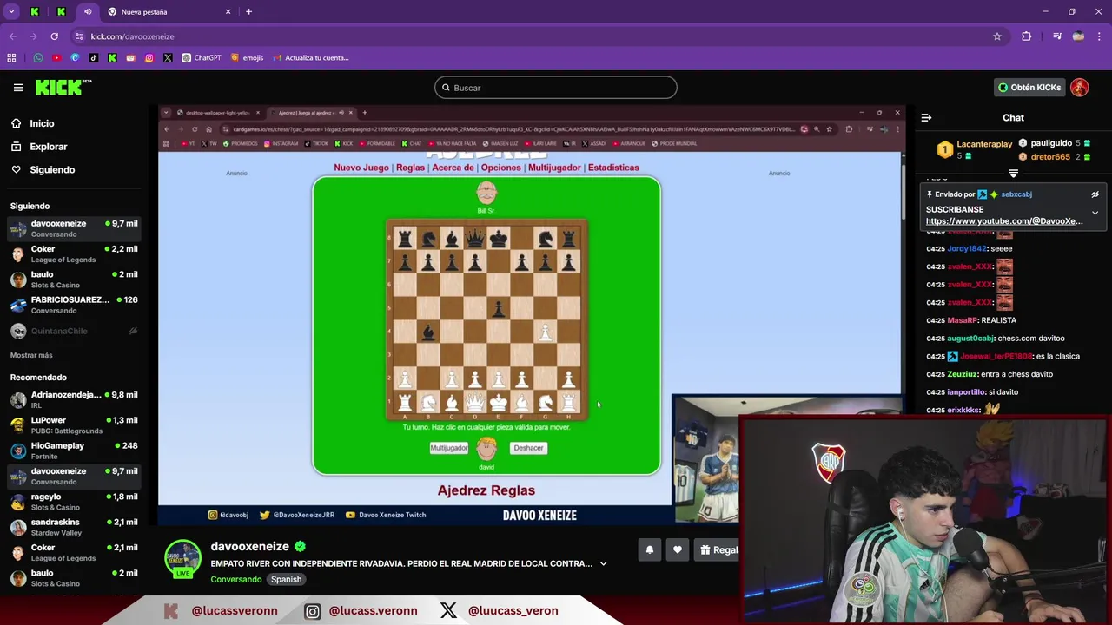Focus the Buscar search field
Screen dimensions: 1112x625
point(556,88)
